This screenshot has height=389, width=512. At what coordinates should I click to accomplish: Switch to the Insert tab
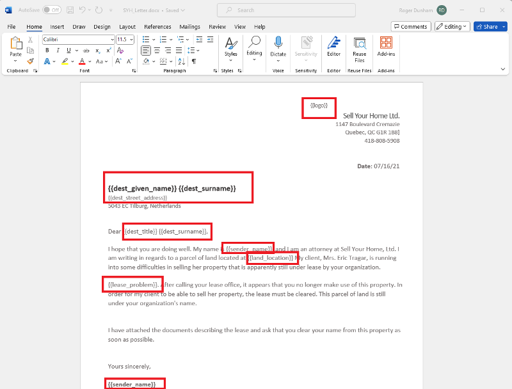pos(57,26)
